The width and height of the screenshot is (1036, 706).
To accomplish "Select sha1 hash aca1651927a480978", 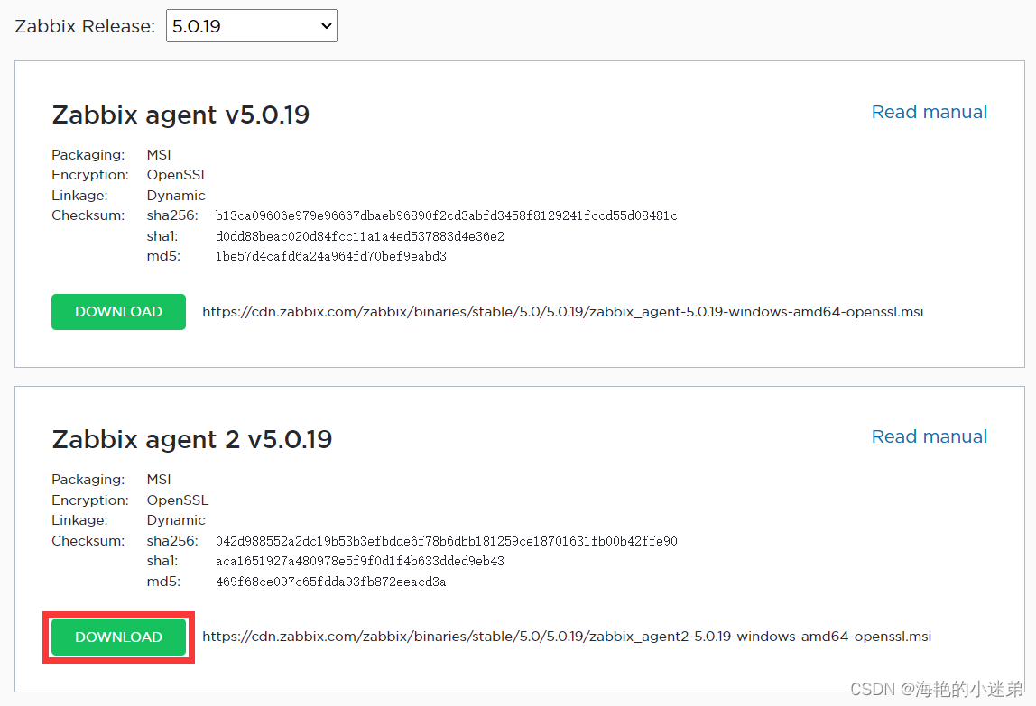I will point(360,562).
